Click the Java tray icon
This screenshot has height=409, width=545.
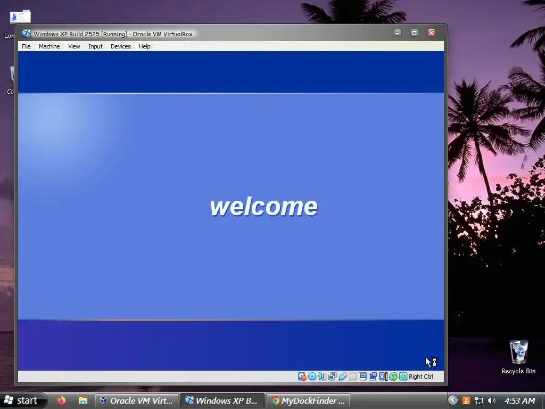466,400
